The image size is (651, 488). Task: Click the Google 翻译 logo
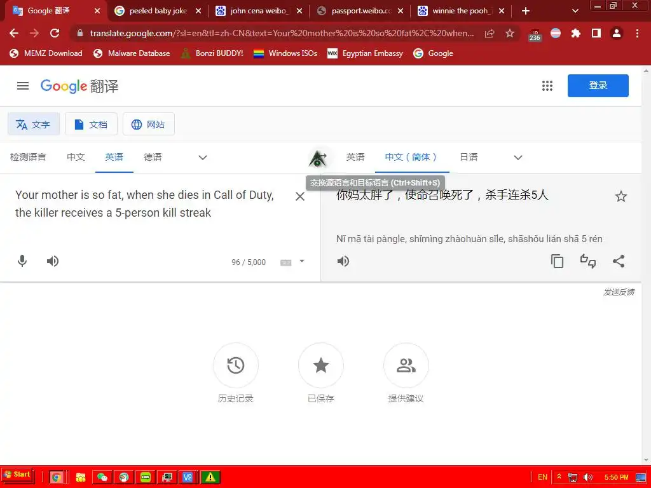(79, 86)
